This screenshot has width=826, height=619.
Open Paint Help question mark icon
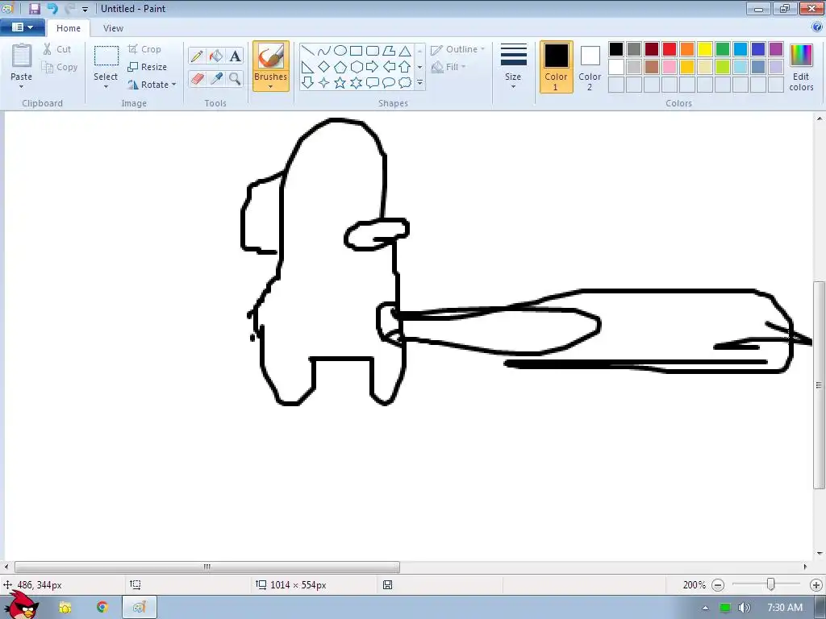816,27
